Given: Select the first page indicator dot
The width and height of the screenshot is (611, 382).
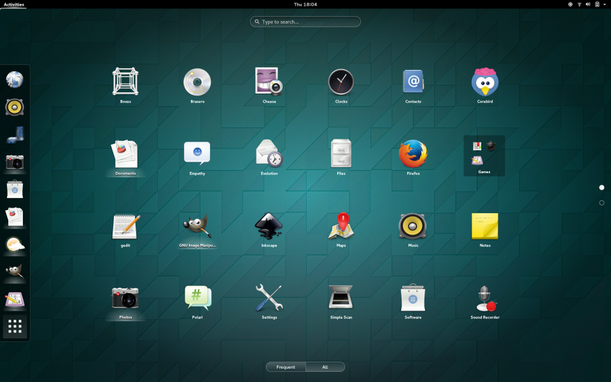Looking at the screenshot, I should pos(601,188).
